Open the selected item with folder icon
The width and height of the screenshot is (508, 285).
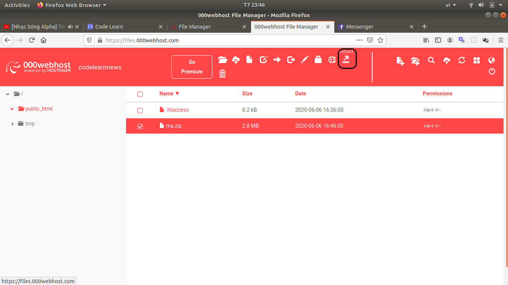pyautogui.click(x=222, y=60)
